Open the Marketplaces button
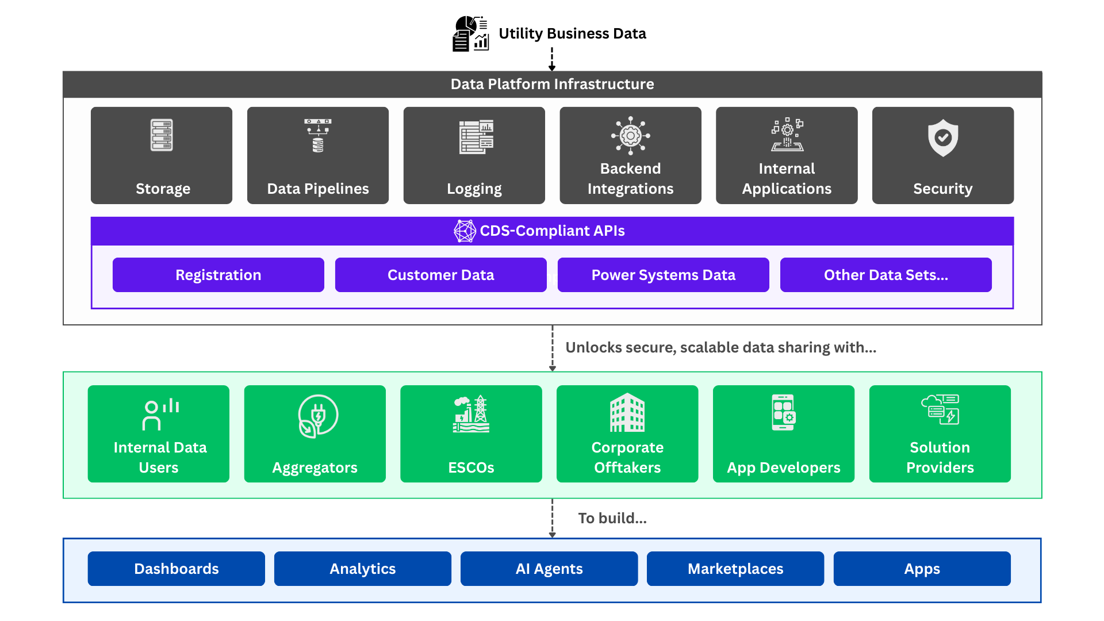1104x621 pixels. (x=735, y=569)
